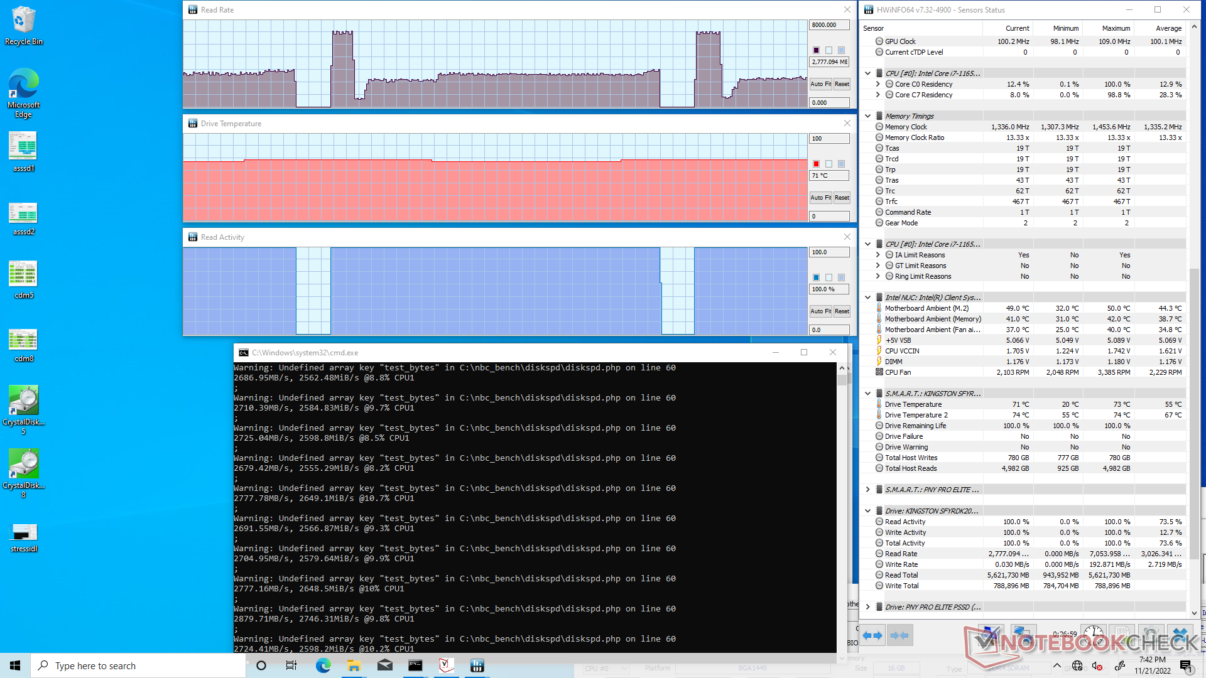Viewport: 1206px width, 678px height.
Task: Expand the GT Limit Reasons row
Action: [877, 266]
